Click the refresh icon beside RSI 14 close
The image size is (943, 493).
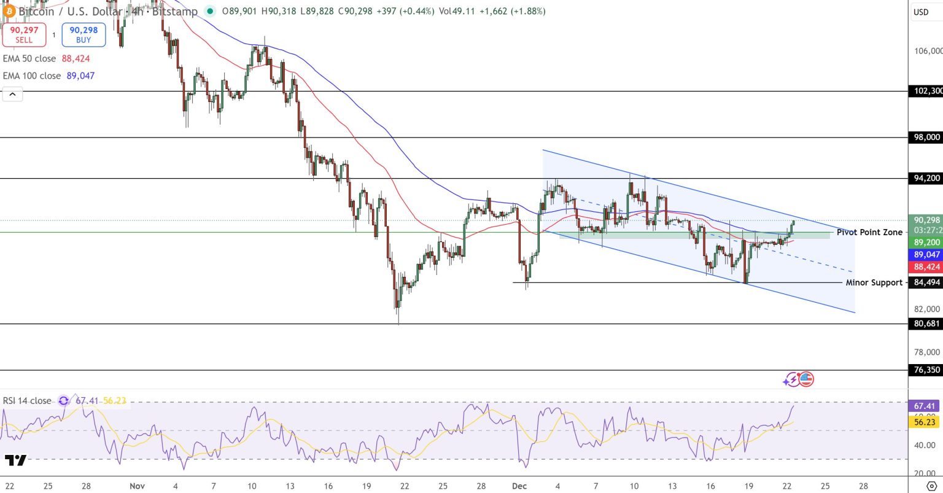pyautogui.click(x=63, y=400)
